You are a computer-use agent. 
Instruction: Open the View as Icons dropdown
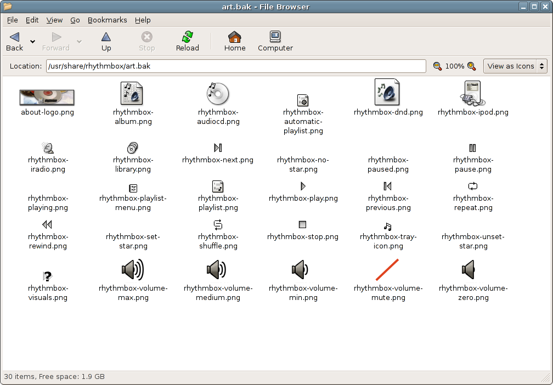[515, 66]
